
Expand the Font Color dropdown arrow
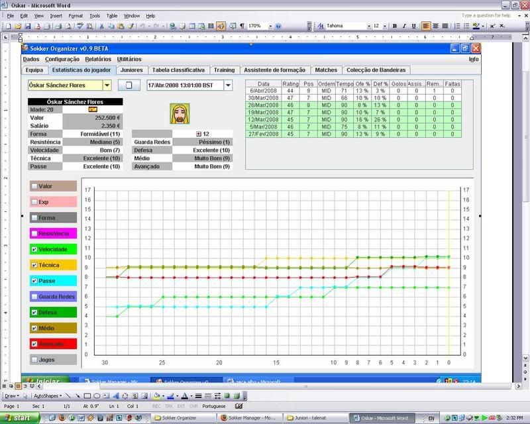tap(191, 396)
